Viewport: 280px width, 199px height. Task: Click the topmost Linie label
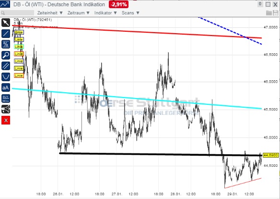[x=19, y=32]
